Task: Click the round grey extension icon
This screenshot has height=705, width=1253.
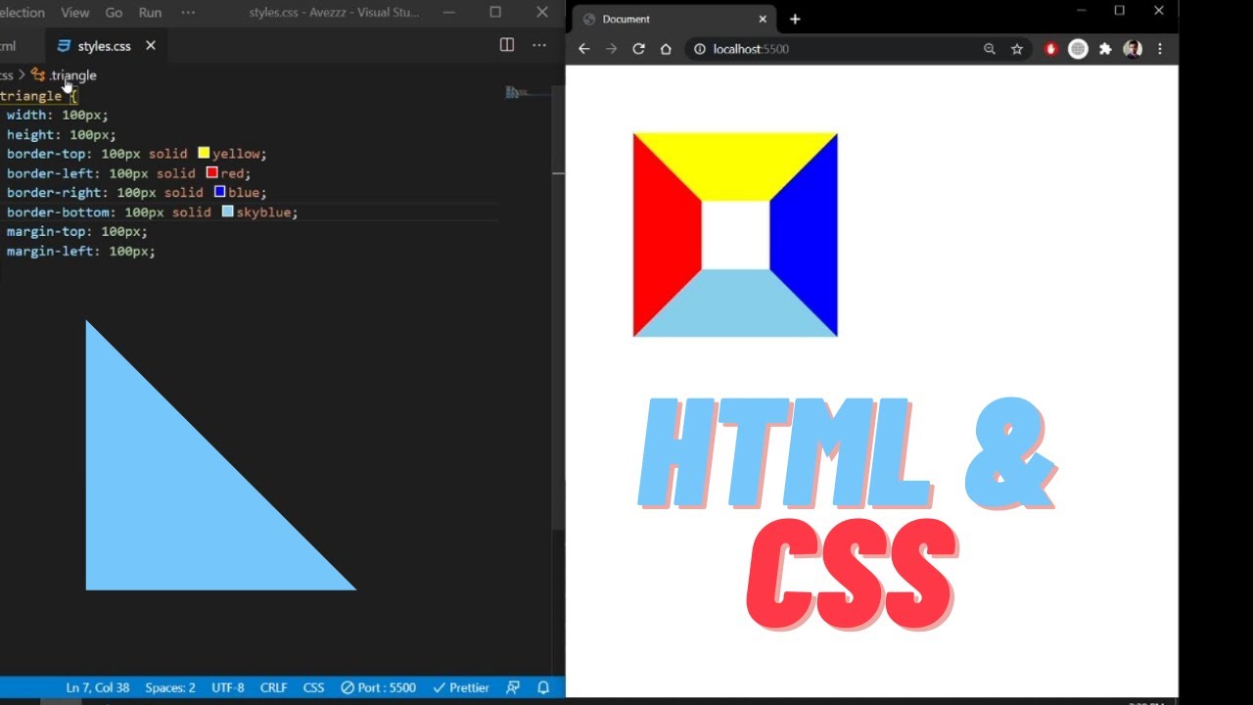Action: click(x=1078, y=49)
